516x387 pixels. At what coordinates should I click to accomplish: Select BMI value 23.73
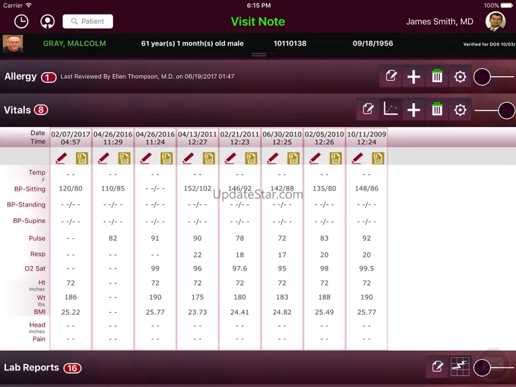click(x=197, y=312)
